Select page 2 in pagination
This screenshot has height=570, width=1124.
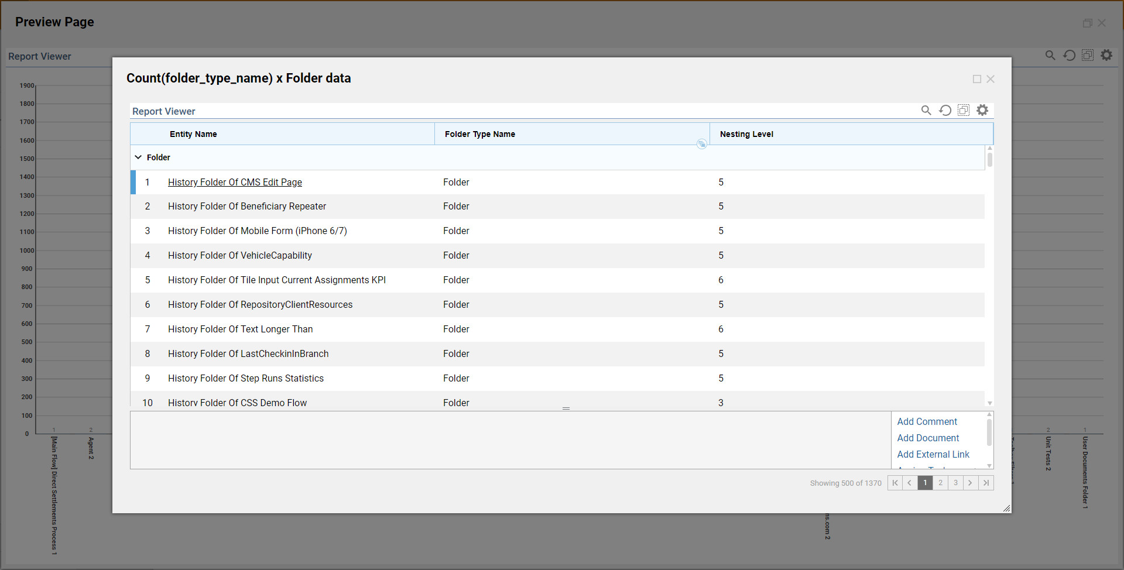point(940,483)
